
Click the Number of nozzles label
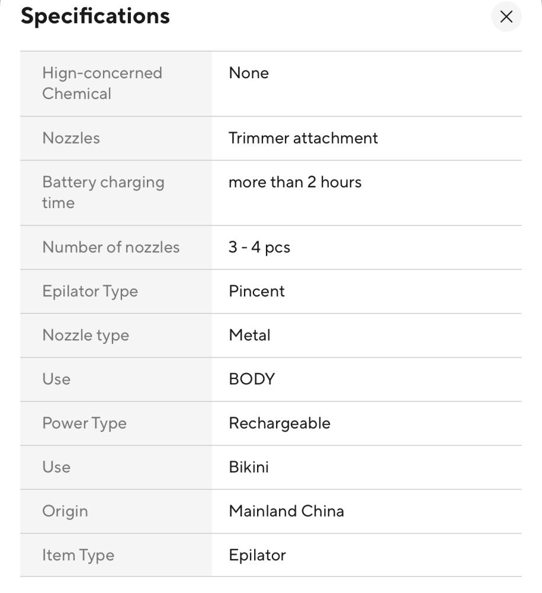click(x=111, y=247)
